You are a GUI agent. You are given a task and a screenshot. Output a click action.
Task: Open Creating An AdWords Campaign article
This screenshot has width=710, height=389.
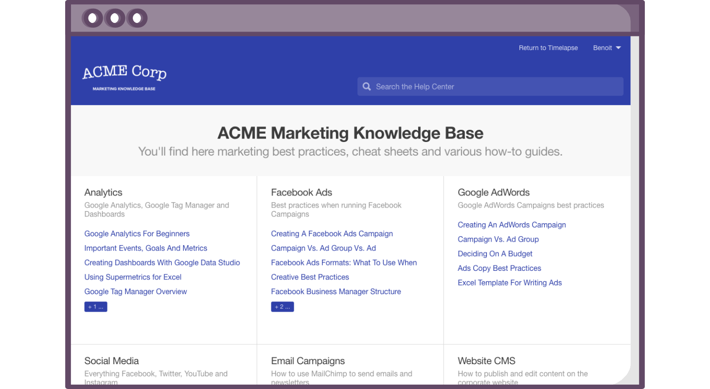[x=512, y=225]
